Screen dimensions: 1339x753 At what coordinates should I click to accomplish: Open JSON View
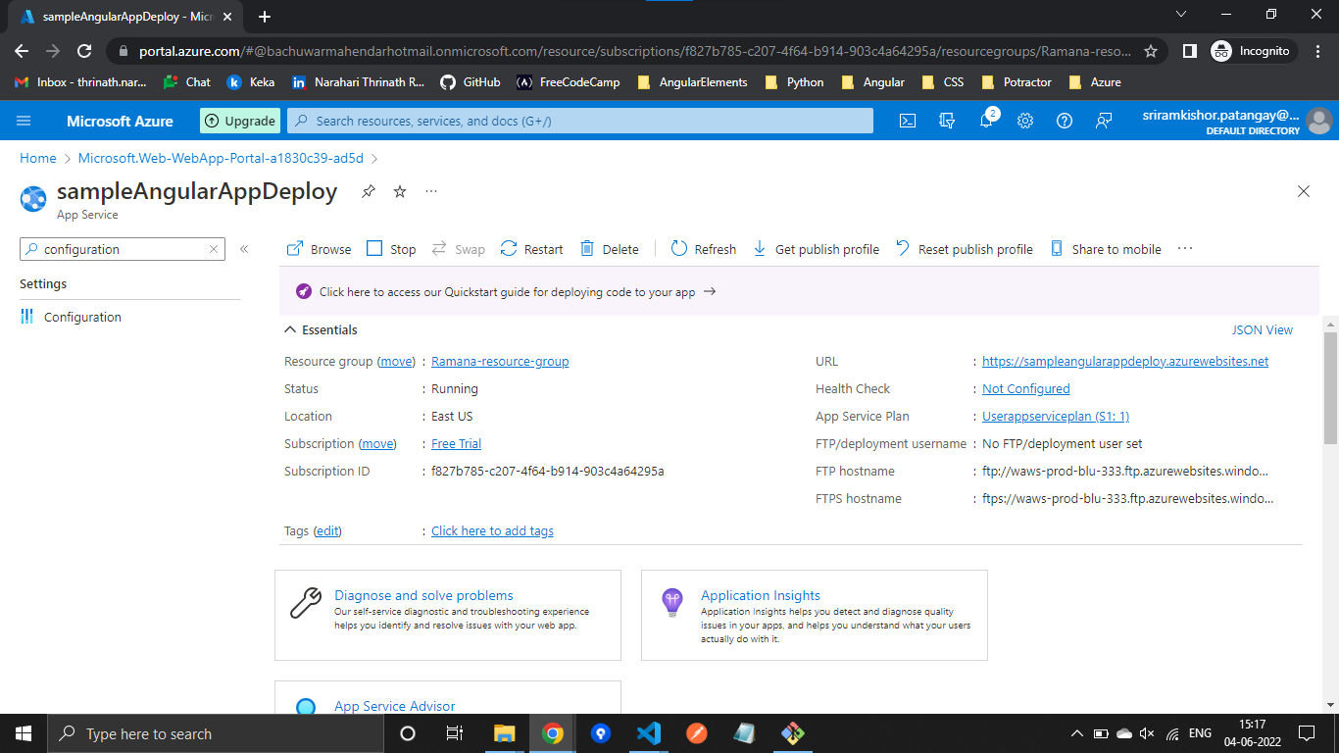pyautogui.click(x=1263, y=330)
